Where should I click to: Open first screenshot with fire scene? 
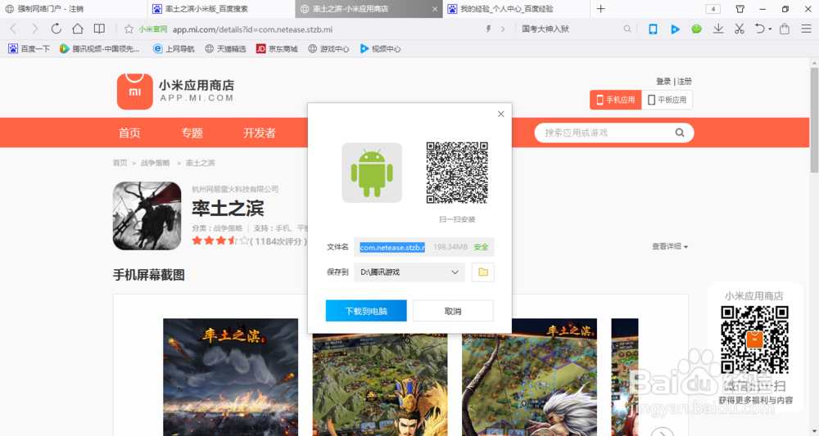230,377
